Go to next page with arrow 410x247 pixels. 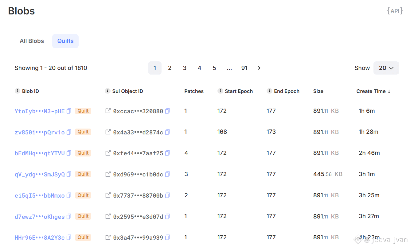click(259, 68)
